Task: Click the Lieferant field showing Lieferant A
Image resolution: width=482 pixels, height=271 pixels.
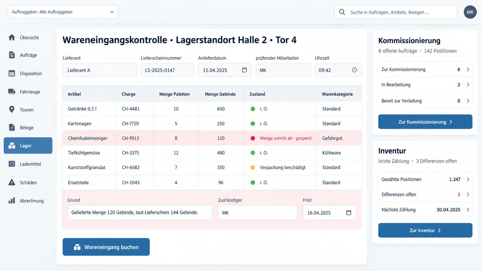Action: [100, 70]
